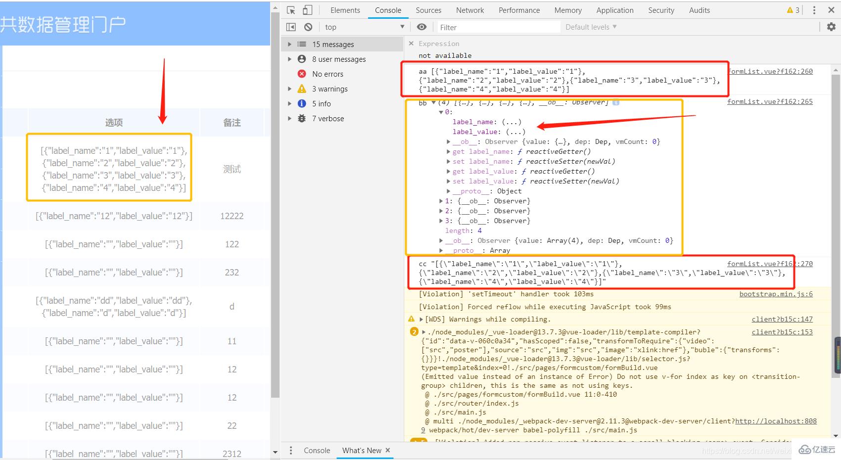Expand array item 2: {__ob__: Observer}
This screenshot has width=841, height=460.
441,211
